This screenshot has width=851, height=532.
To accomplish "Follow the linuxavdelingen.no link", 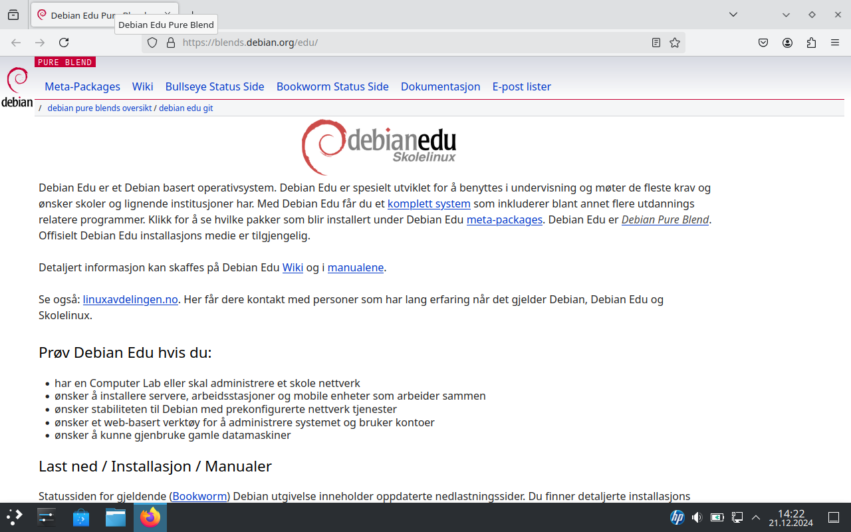I will (130, 299).
